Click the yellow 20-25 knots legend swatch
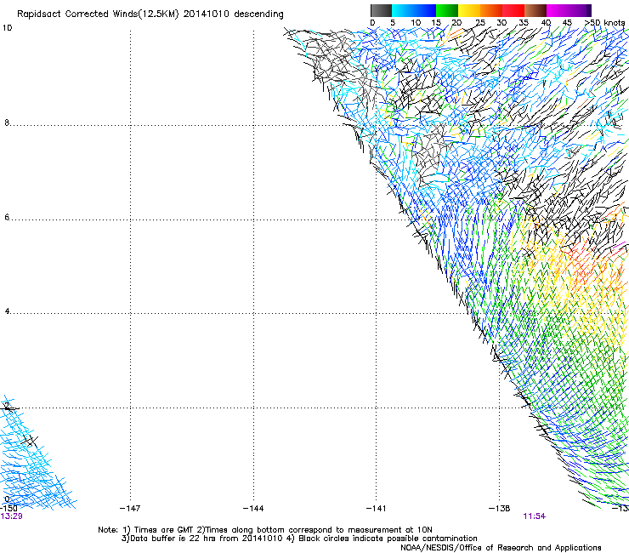Viewport: 629px width, 553px height. 469,10
